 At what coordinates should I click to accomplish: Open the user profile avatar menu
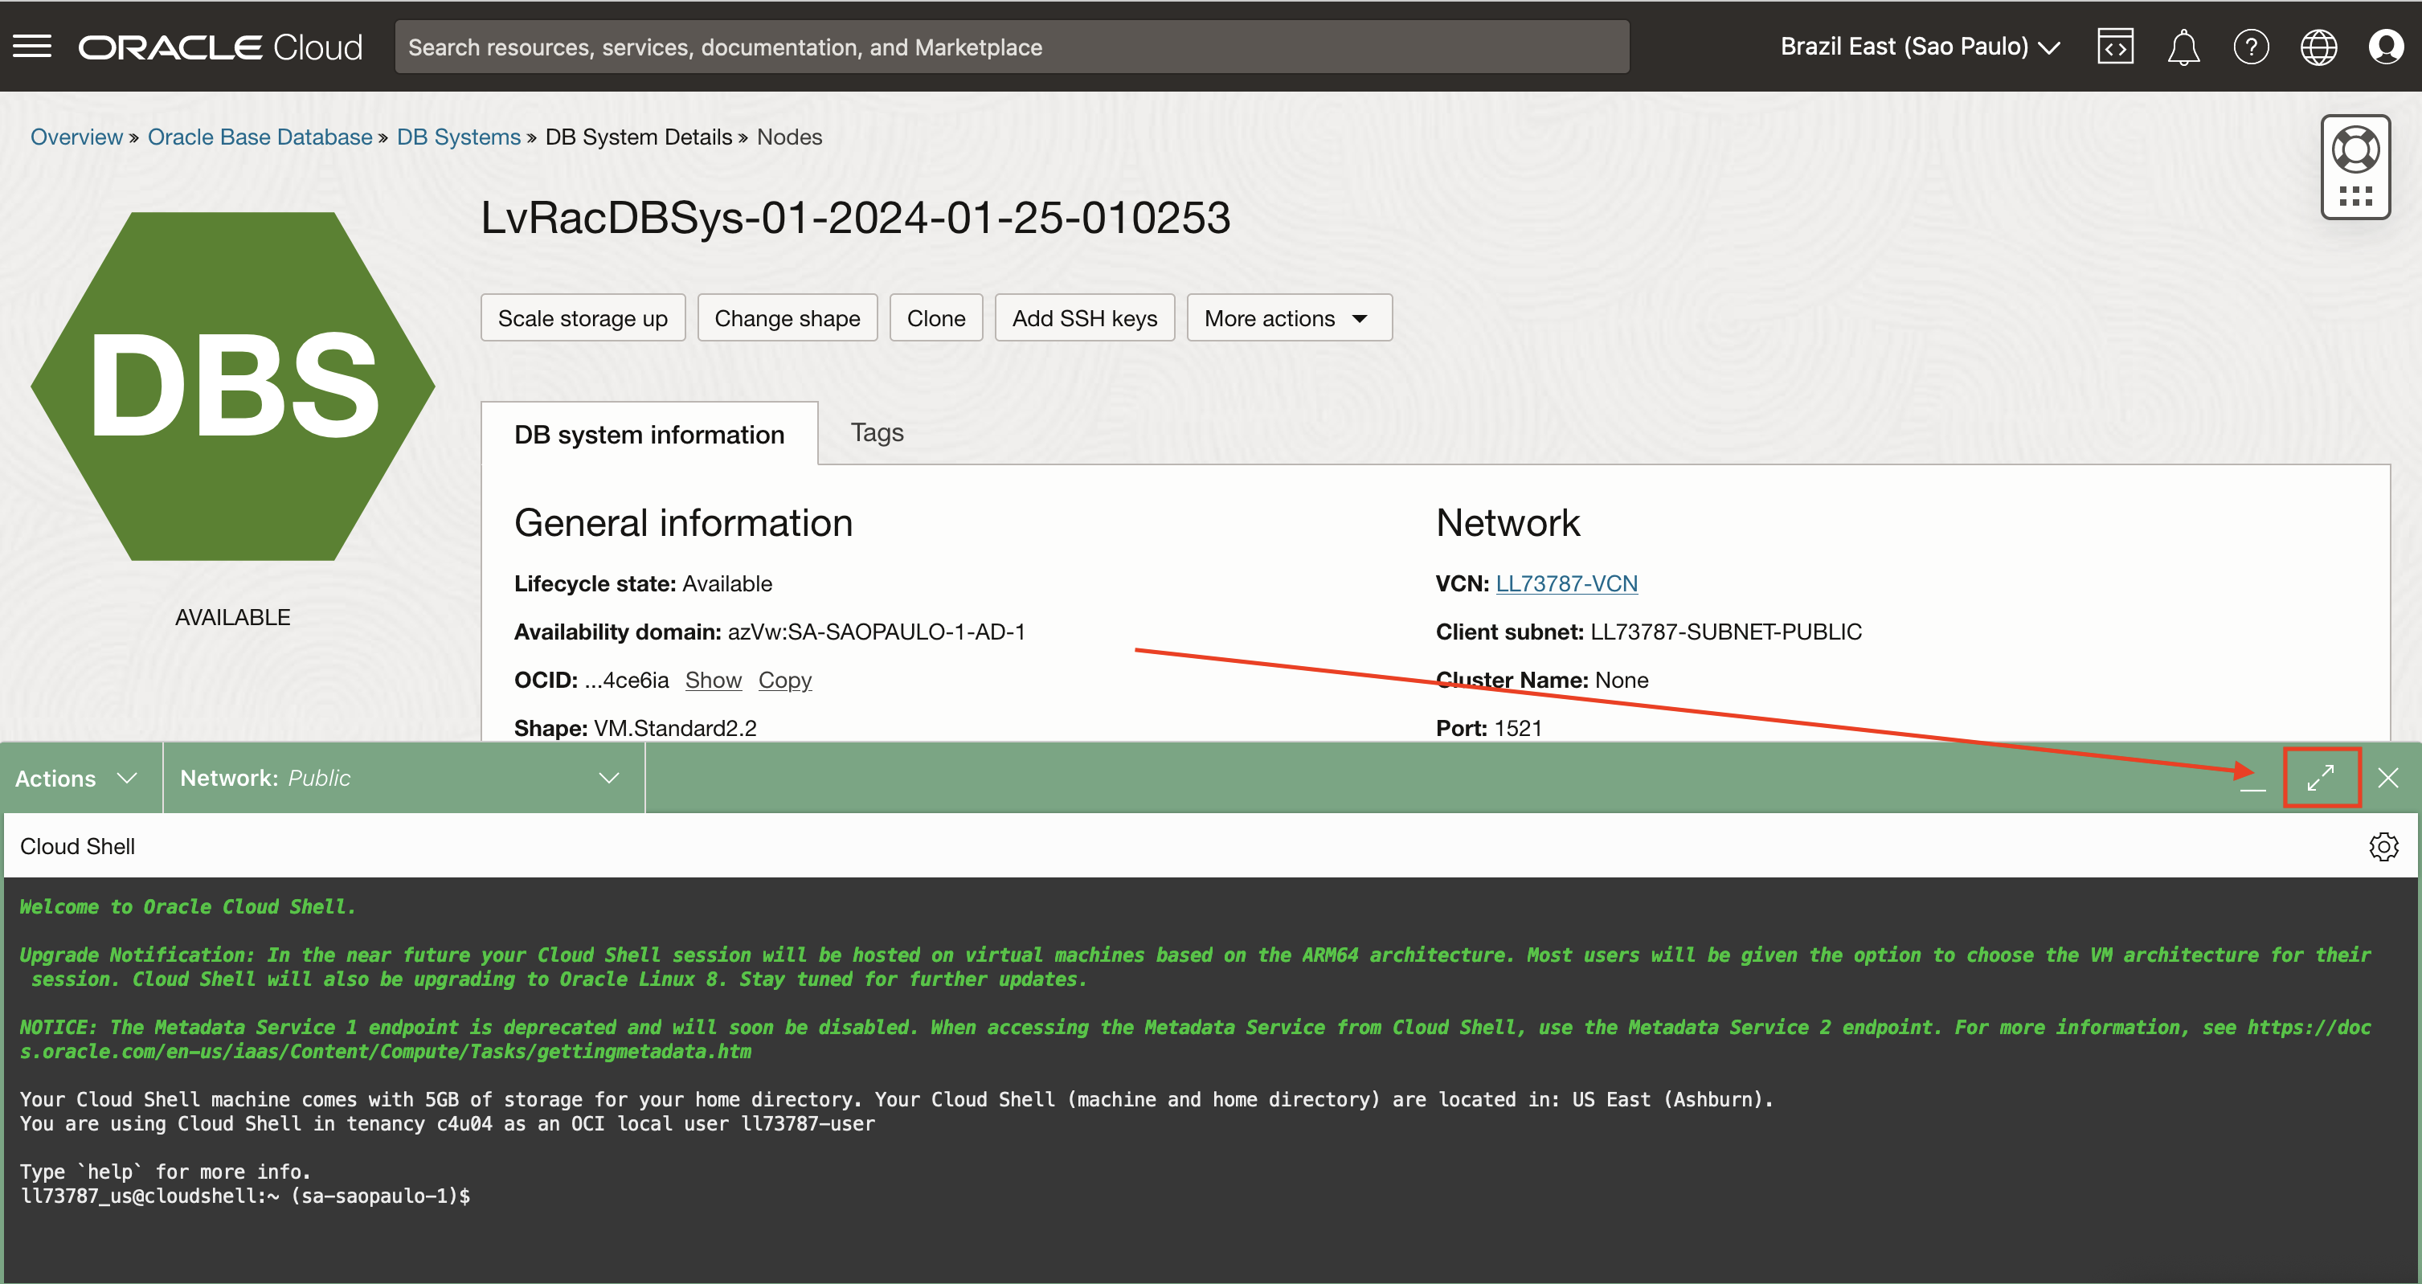(2385, 46)
